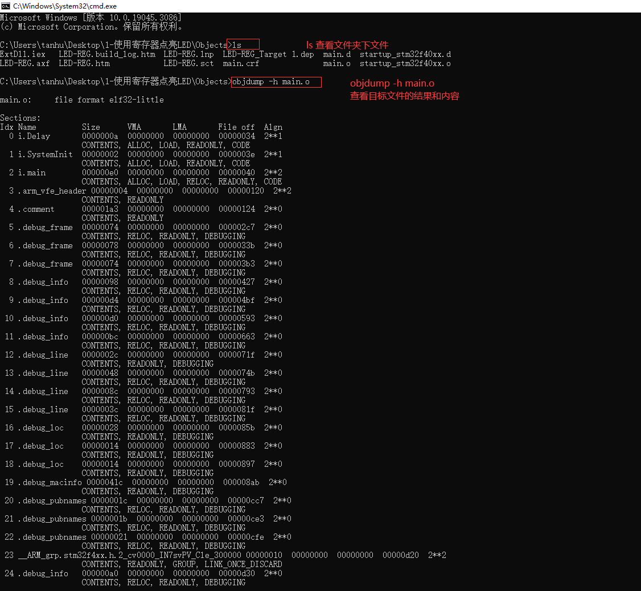
Task: Click file offset 00000593 in row 10
Action: 237,319
